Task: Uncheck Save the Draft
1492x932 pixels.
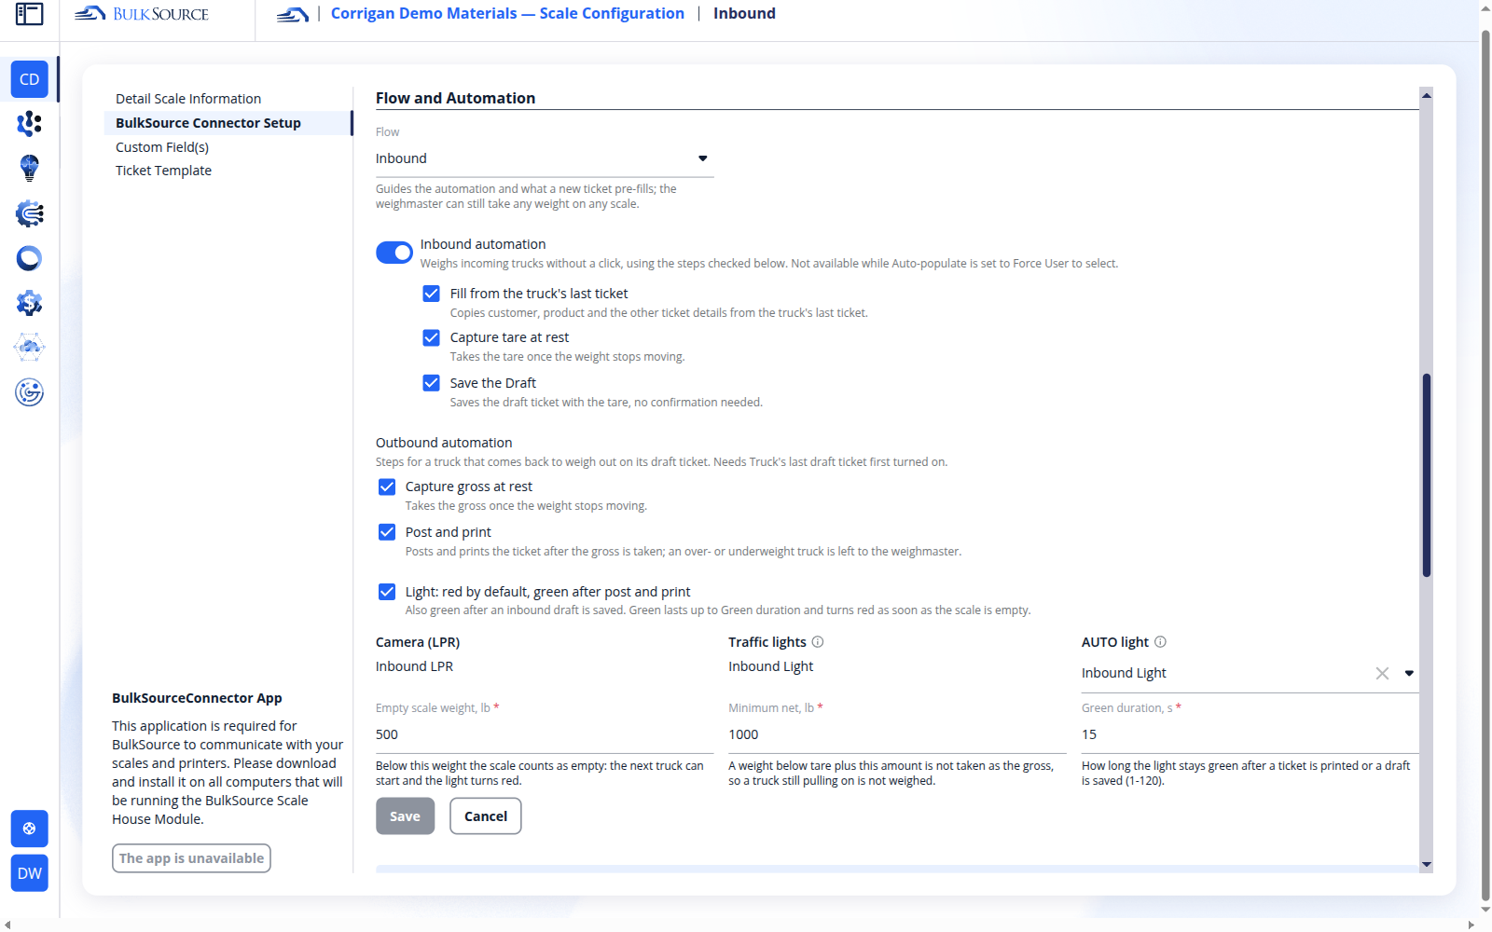Action: coord(431,383)
